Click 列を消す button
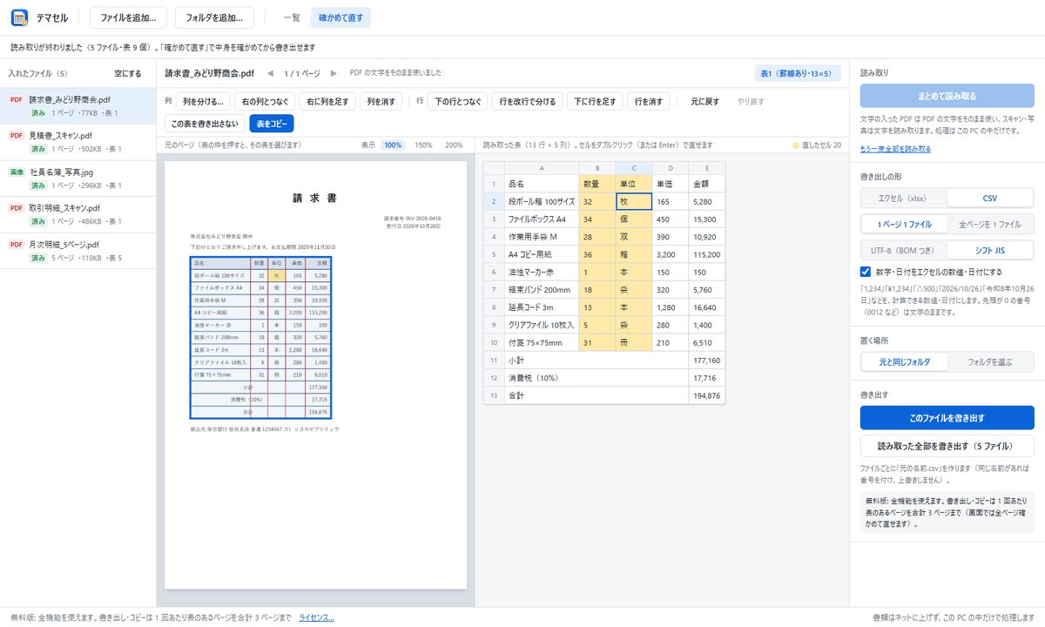This screenshot has width=1045, height=627. 381,102
